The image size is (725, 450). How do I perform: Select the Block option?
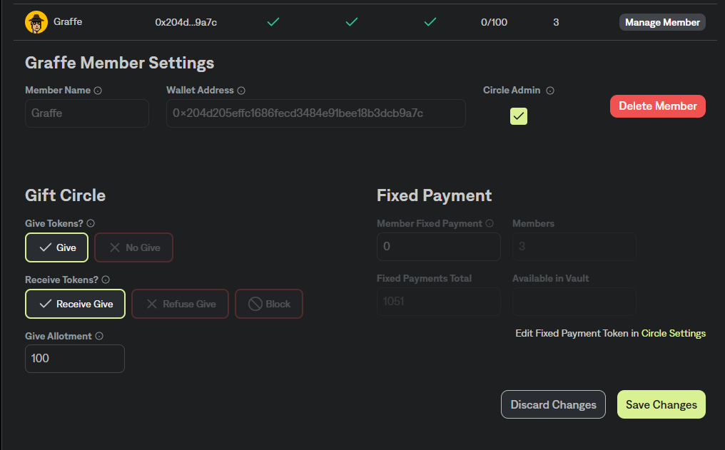click(269, 304)
